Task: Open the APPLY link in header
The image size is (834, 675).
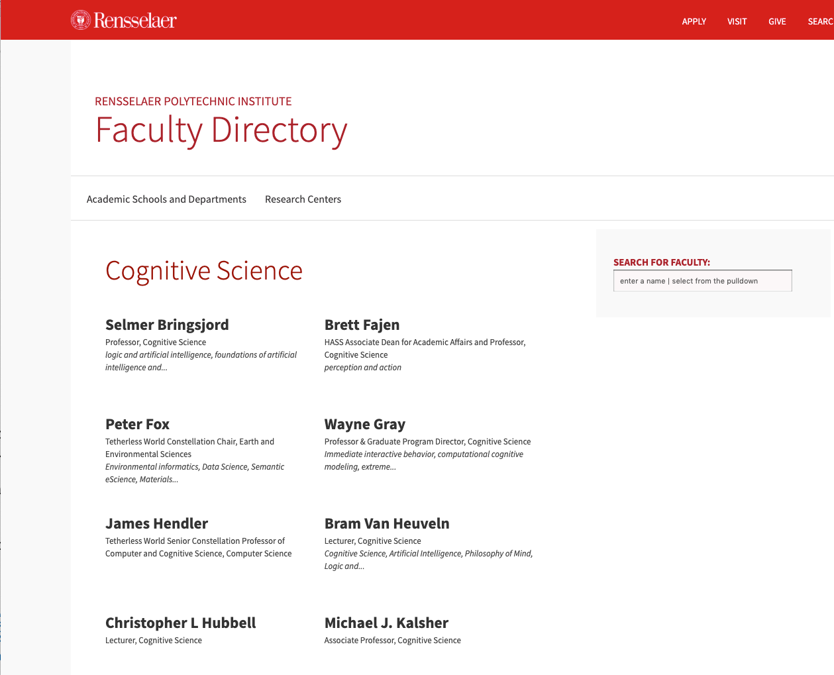Action: (694, 21)
